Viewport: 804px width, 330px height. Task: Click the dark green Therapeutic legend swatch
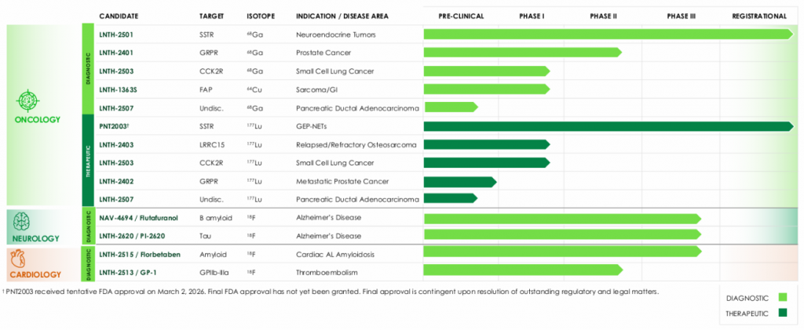coord(783,314)
